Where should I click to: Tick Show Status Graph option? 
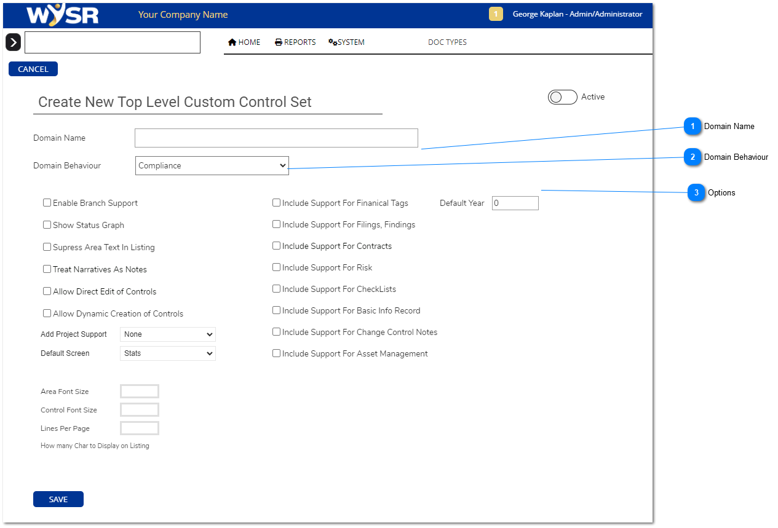47,225
